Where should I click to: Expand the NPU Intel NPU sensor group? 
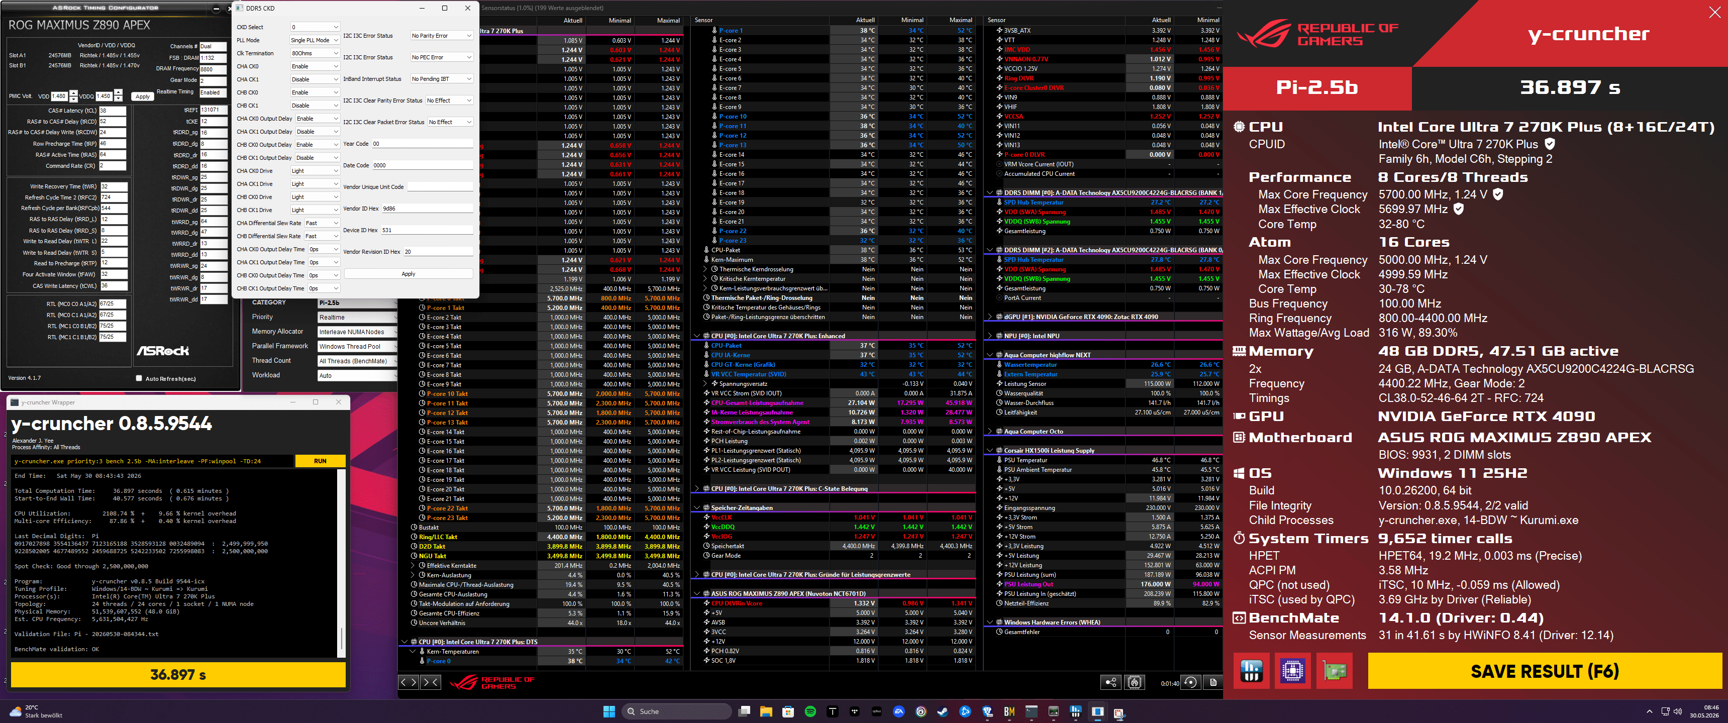point(989,336)
